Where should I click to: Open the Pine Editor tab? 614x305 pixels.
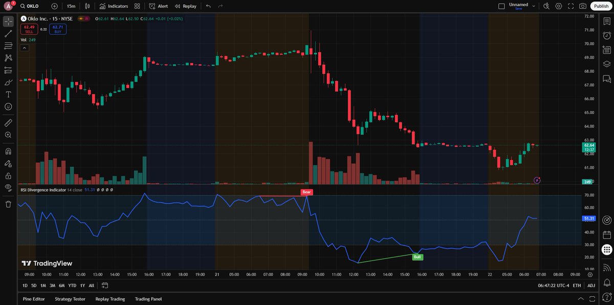[x=34, y=299]
